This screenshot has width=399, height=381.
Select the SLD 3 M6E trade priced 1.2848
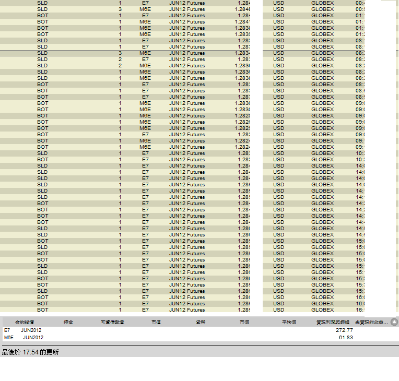[182, 9]
